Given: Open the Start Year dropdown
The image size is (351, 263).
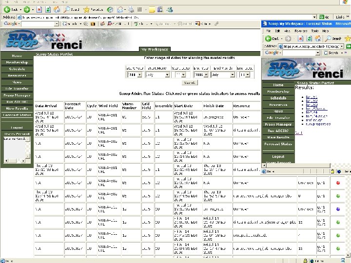Looking at the screenshot, I should (140, 75).
